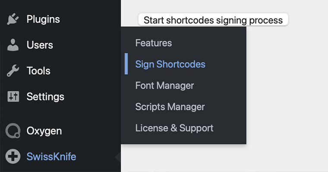Viewport: 328px width, 172px height.
Task: Go to License & Support
Action: pyautogui.click(x=174, y=128)
